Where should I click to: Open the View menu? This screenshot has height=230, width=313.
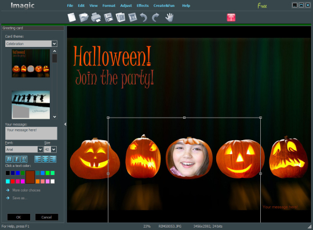coord(93,6)
